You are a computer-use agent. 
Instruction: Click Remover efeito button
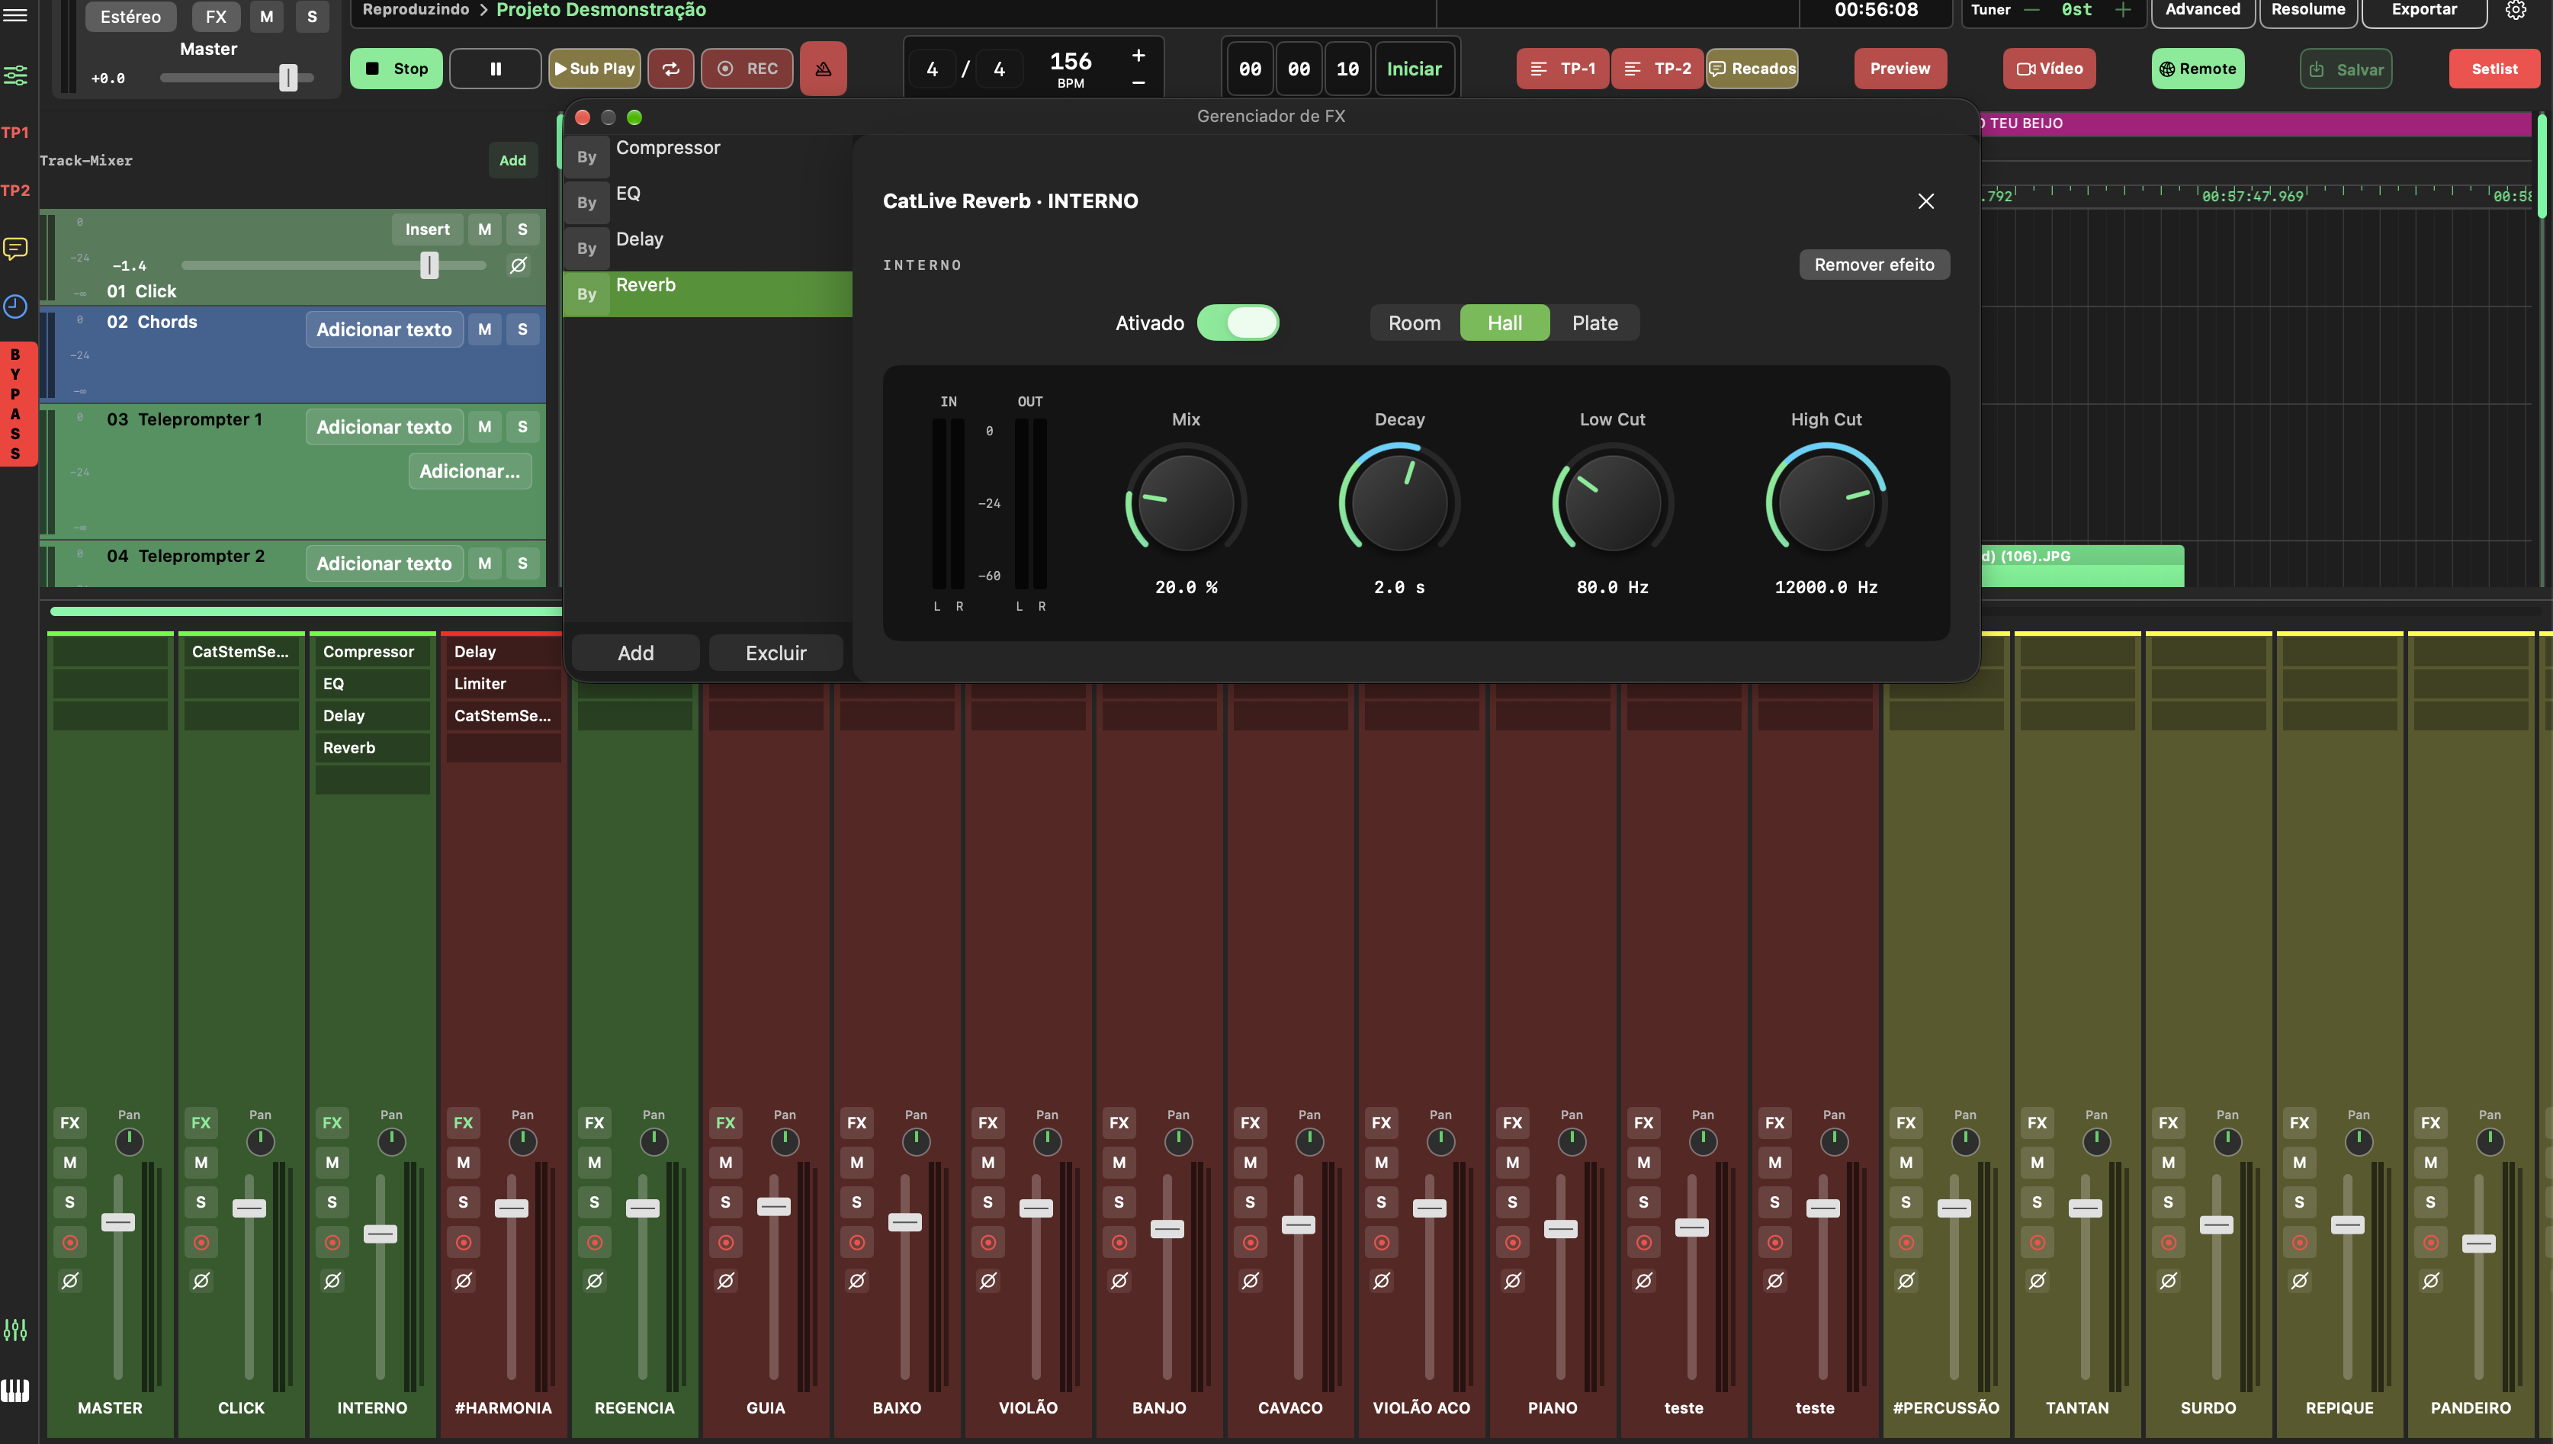click(1874, 265)
